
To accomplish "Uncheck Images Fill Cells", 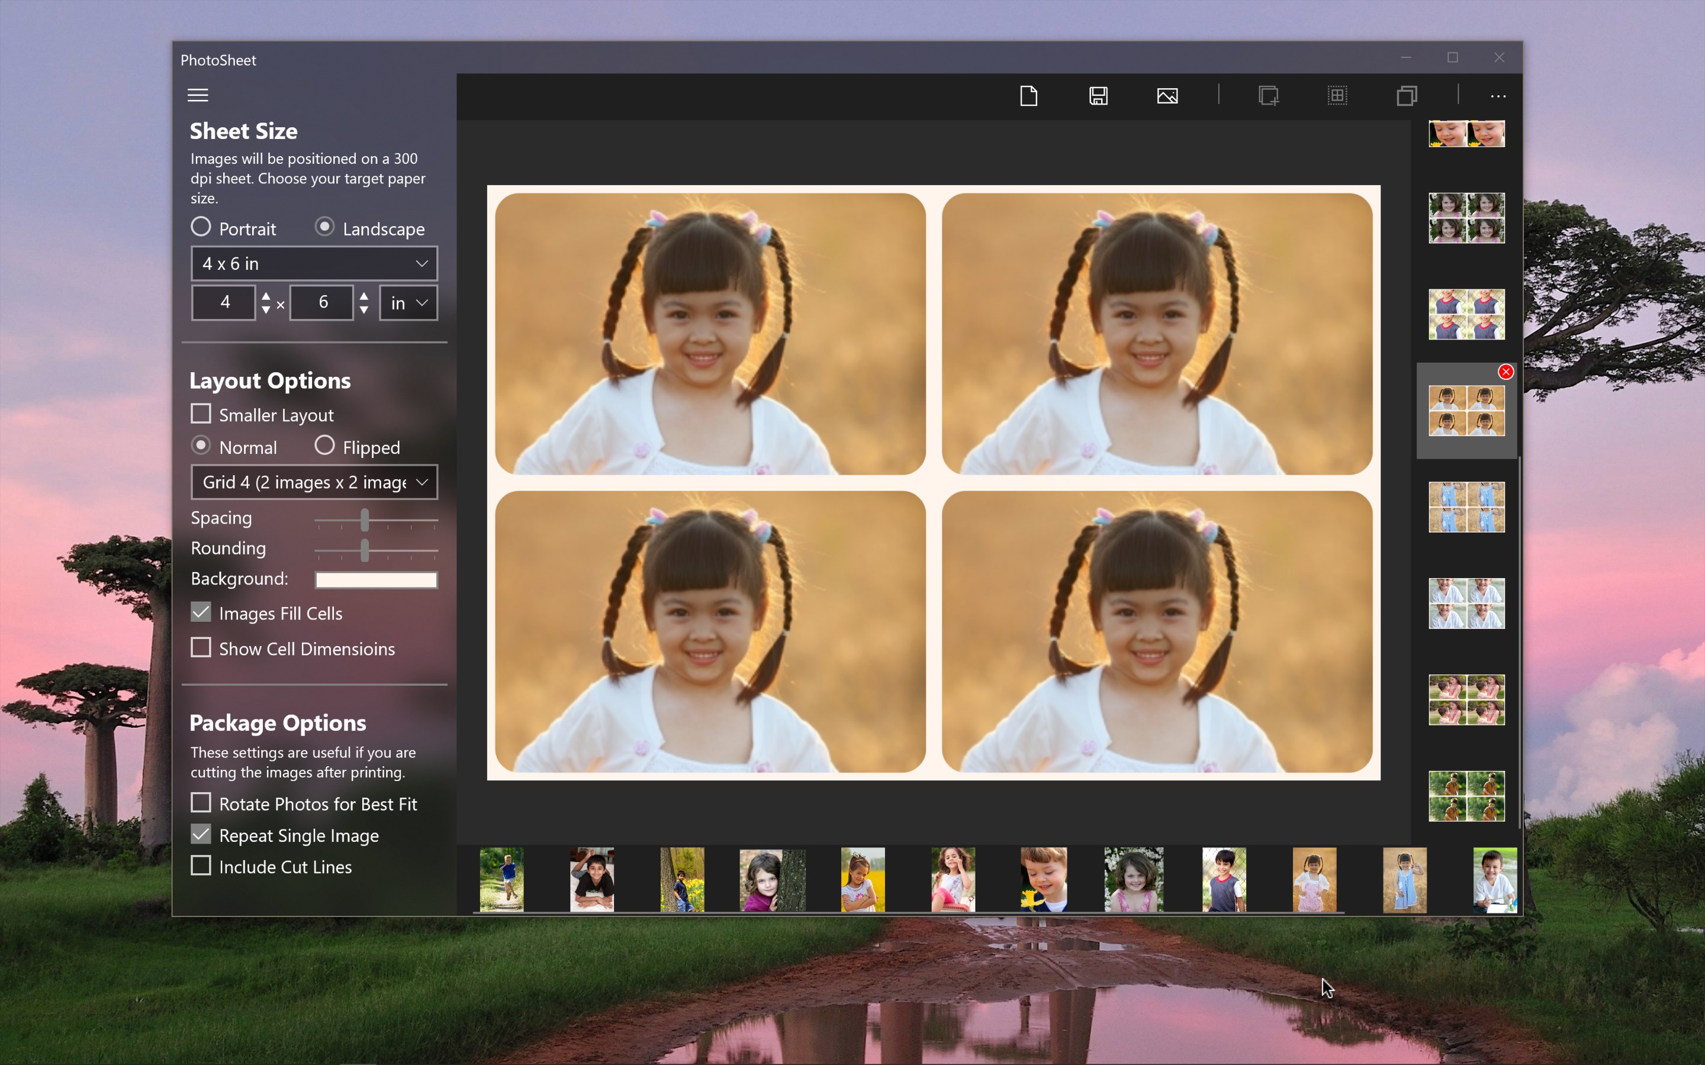I will click(201, 612).
